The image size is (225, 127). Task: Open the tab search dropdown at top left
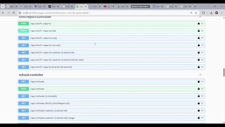click(3, 7)
